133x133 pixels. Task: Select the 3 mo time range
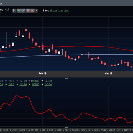click(46, 11)
